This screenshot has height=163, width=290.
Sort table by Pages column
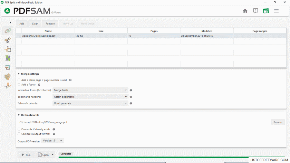(154, 31)
